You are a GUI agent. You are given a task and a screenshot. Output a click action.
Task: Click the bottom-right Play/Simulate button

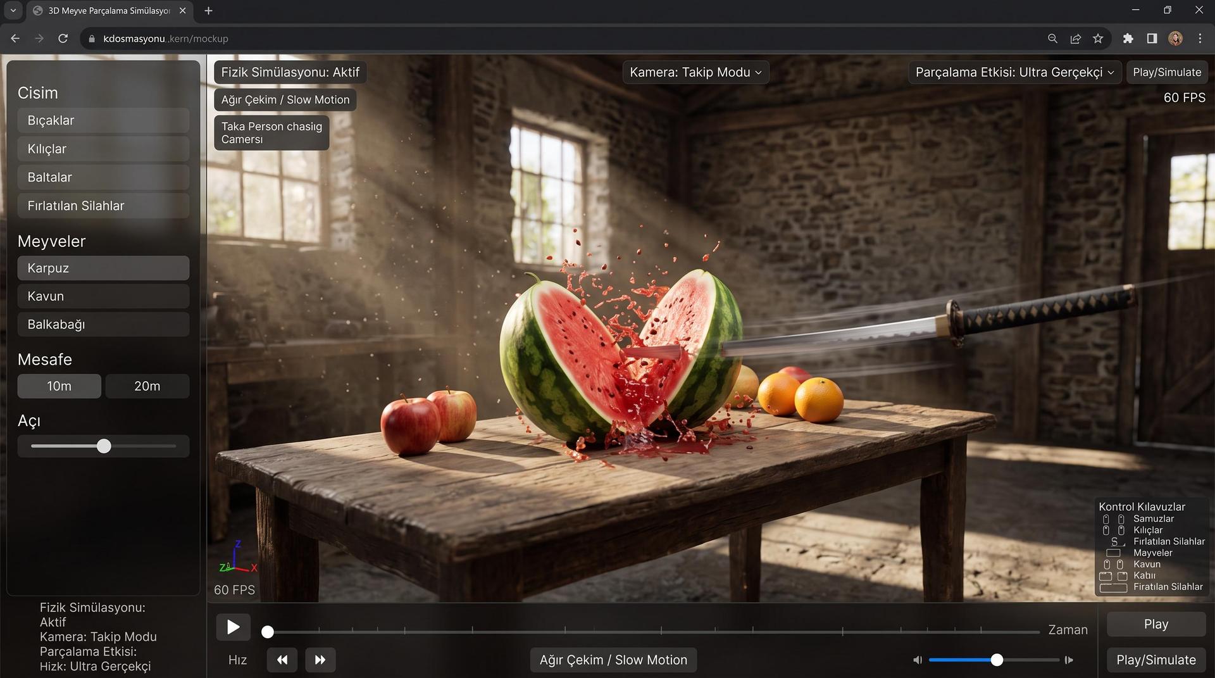(1156, 660)
